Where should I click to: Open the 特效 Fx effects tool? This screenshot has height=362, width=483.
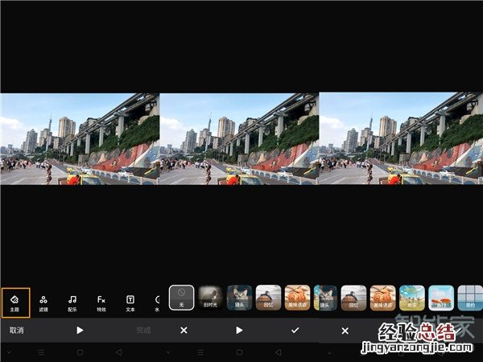(x=101, y=303)
